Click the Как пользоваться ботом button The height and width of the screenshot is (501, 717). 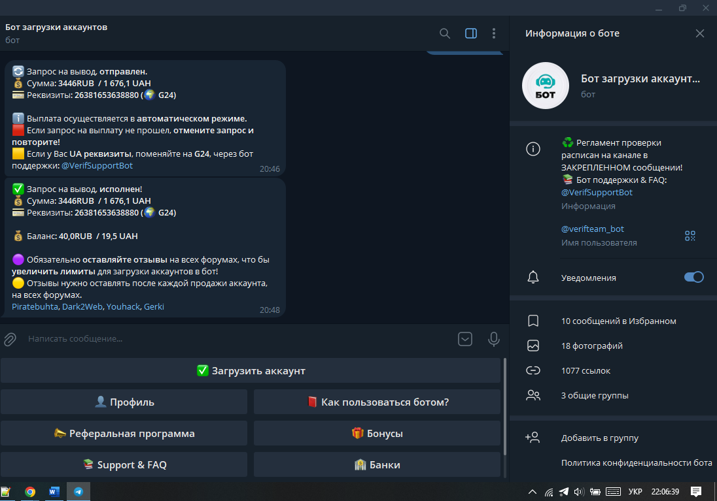[377, 402]
